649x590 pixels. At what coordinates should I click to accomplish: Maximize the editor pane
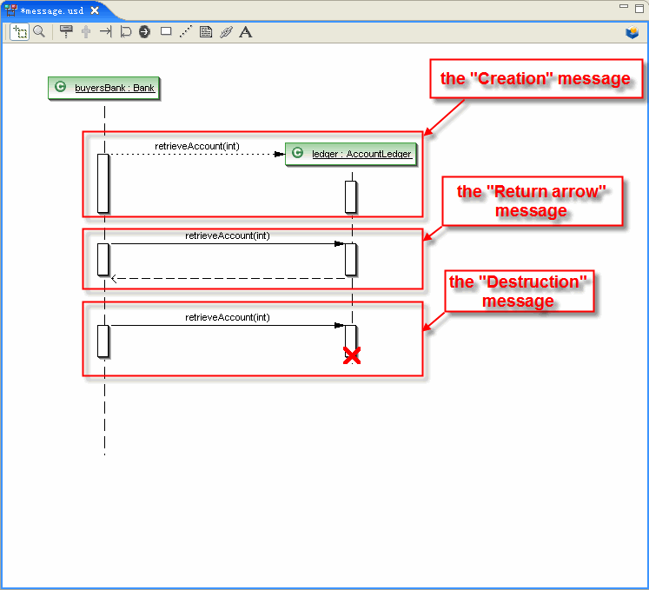click(x=639, y=9)
